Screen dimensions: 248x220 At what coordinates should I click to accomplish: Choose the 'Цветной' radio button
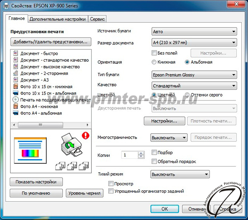tap(154, 95)
